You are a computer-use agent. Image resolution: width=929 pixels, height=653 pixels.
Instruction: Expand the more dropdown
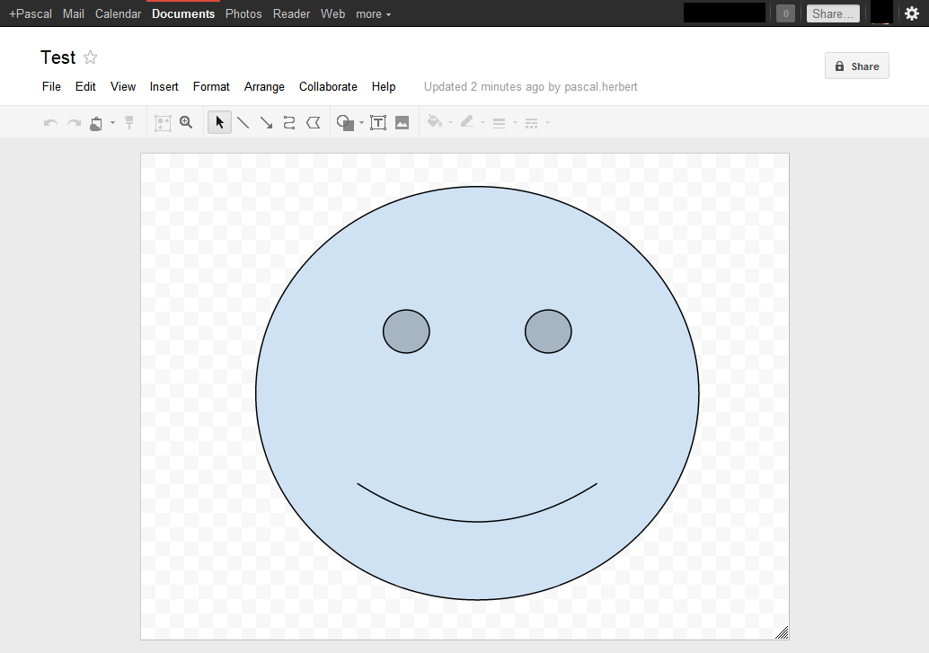pyautogui.click(x=373, y=13)
